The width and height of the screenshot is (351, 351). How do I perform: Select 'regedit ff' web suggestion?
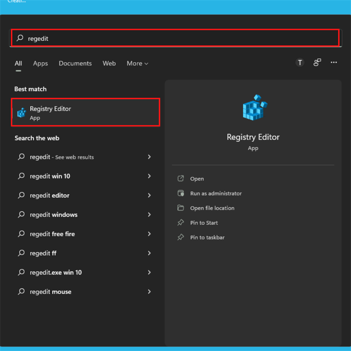coord(86,253)
